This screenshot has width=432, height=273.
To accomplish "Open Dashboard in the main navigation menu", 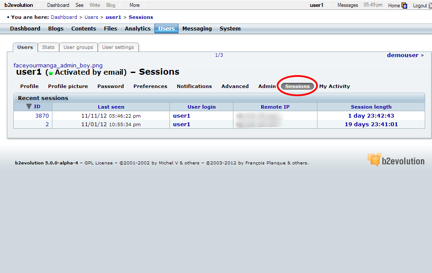I will tap(25, 29).
